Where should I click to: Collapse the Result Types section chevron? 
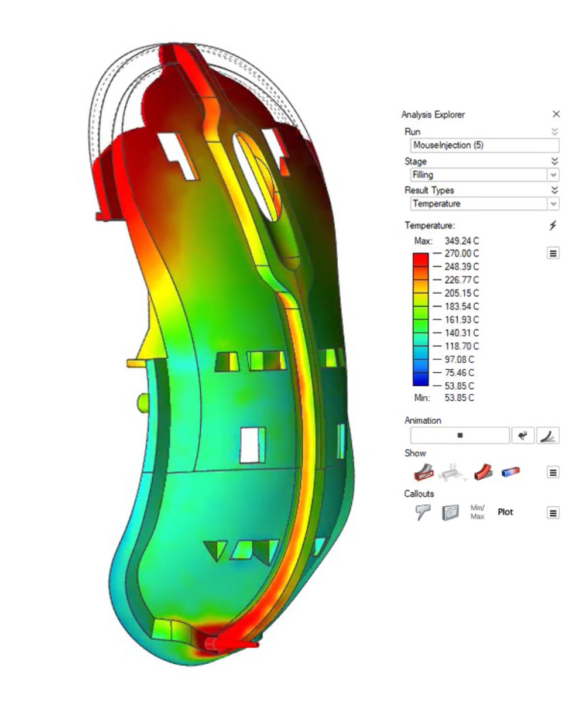pos(555,190)
